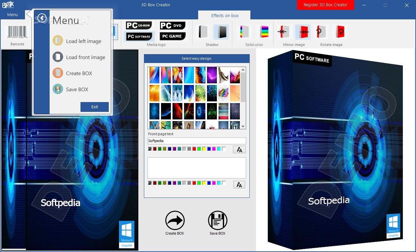Click the back arrow in Menu panel

coord(42,18)
